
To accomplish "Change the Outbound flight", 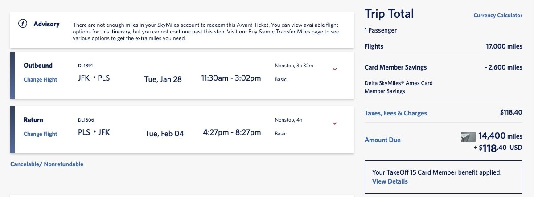I will 41,80.
